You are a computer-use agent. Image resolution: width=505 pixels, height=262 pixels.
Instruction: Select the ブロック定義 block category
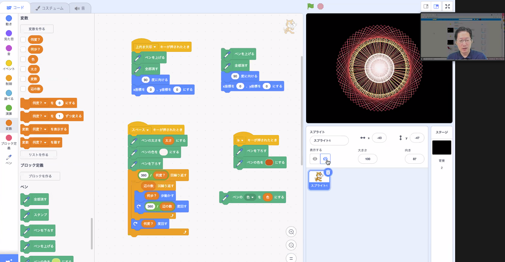pyautogui.click(x=9, y=142)
